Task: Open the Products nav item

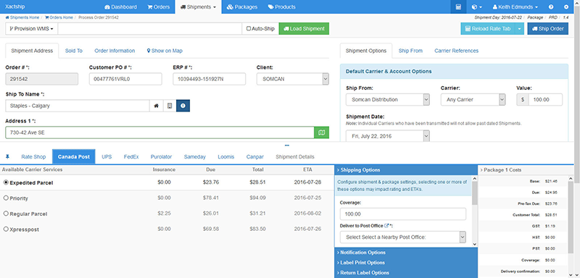Action: [x=282, y=7]
